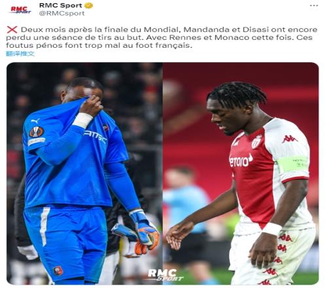The image size is (327, 288).
Task: Open the @RMCsport handle link
Action: coord(61,13)
